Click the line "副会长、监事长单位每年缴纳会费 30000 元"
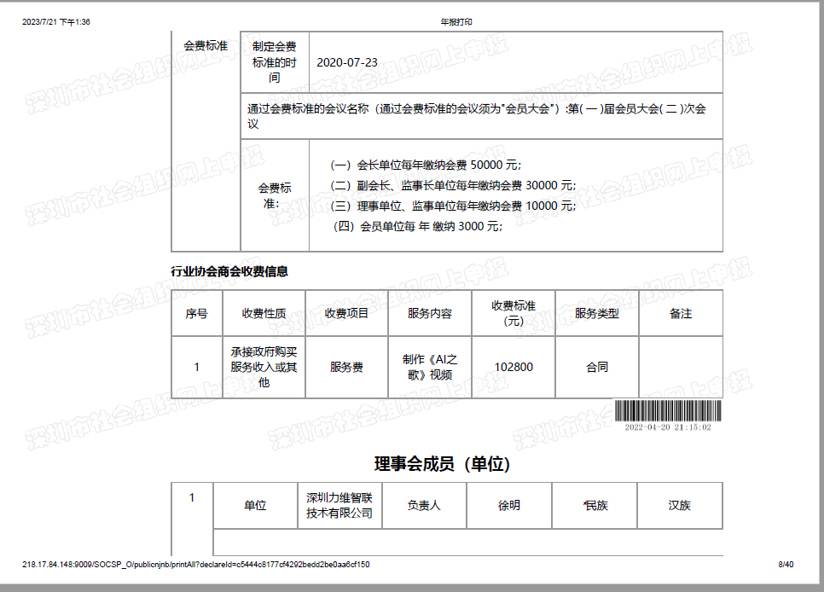The height and width of the screenshot is (592, 824). point(453,186)
